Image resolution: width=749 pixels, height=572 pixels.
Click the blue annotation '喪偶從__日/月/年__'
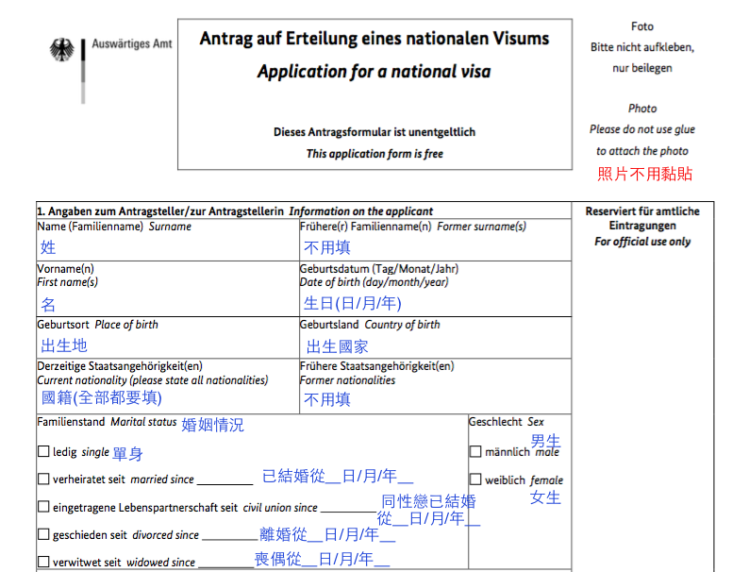[322, 559]
